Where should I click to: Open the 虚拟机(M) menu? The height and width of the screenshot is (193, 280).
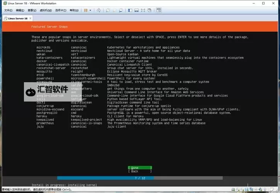tap(46, 10)
